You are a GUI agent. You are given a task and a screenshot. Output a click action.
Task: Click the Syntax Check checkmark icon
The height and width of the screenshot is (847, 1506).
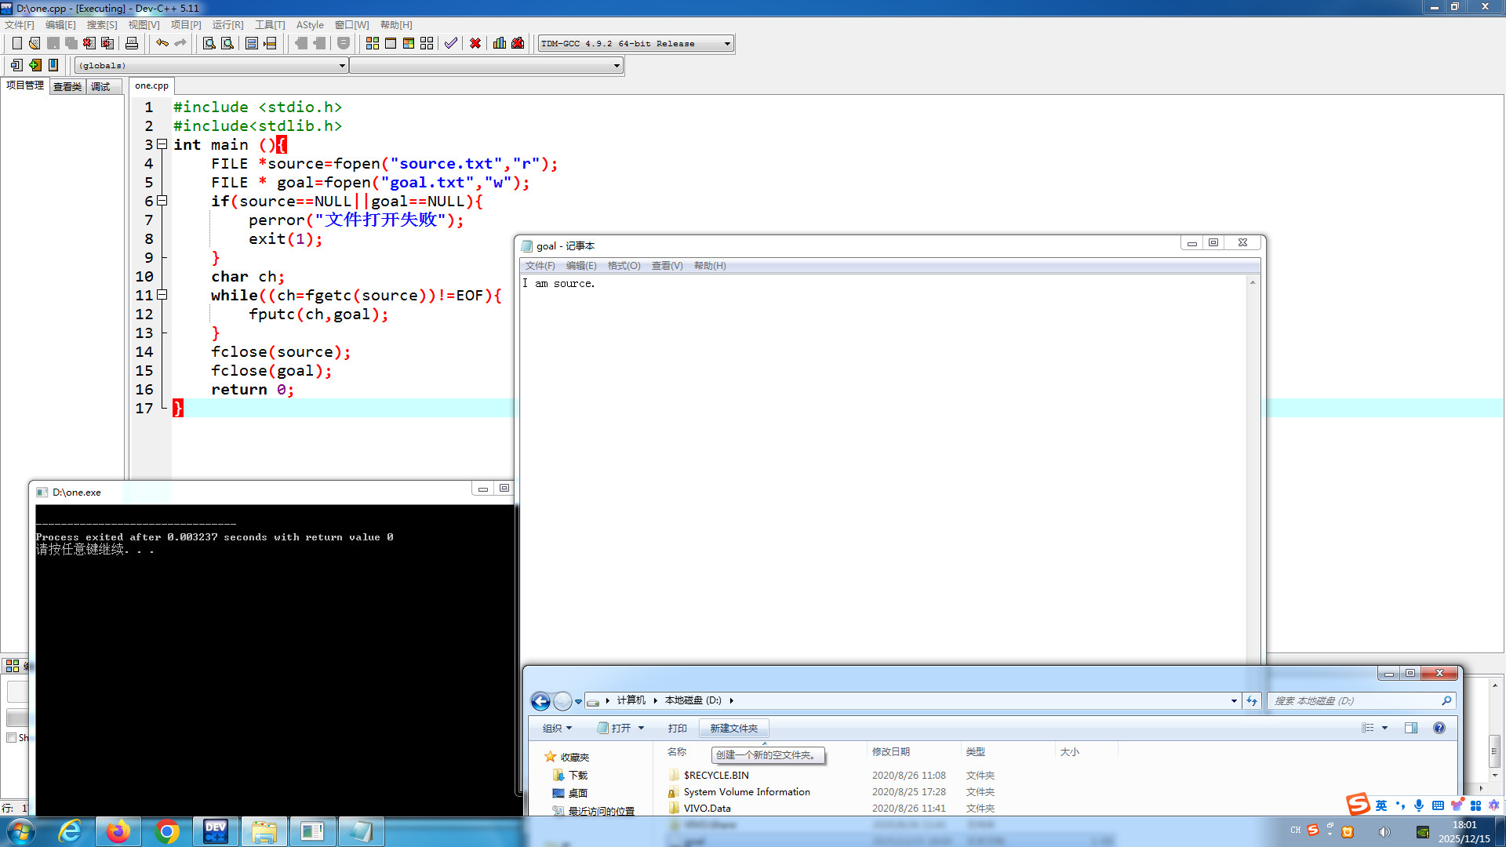coord(451,43)
